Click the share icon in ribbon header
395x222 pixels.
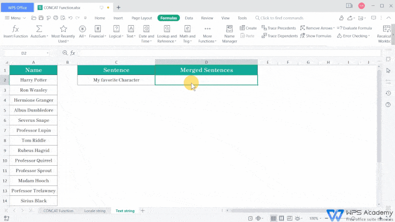point(350,18)
